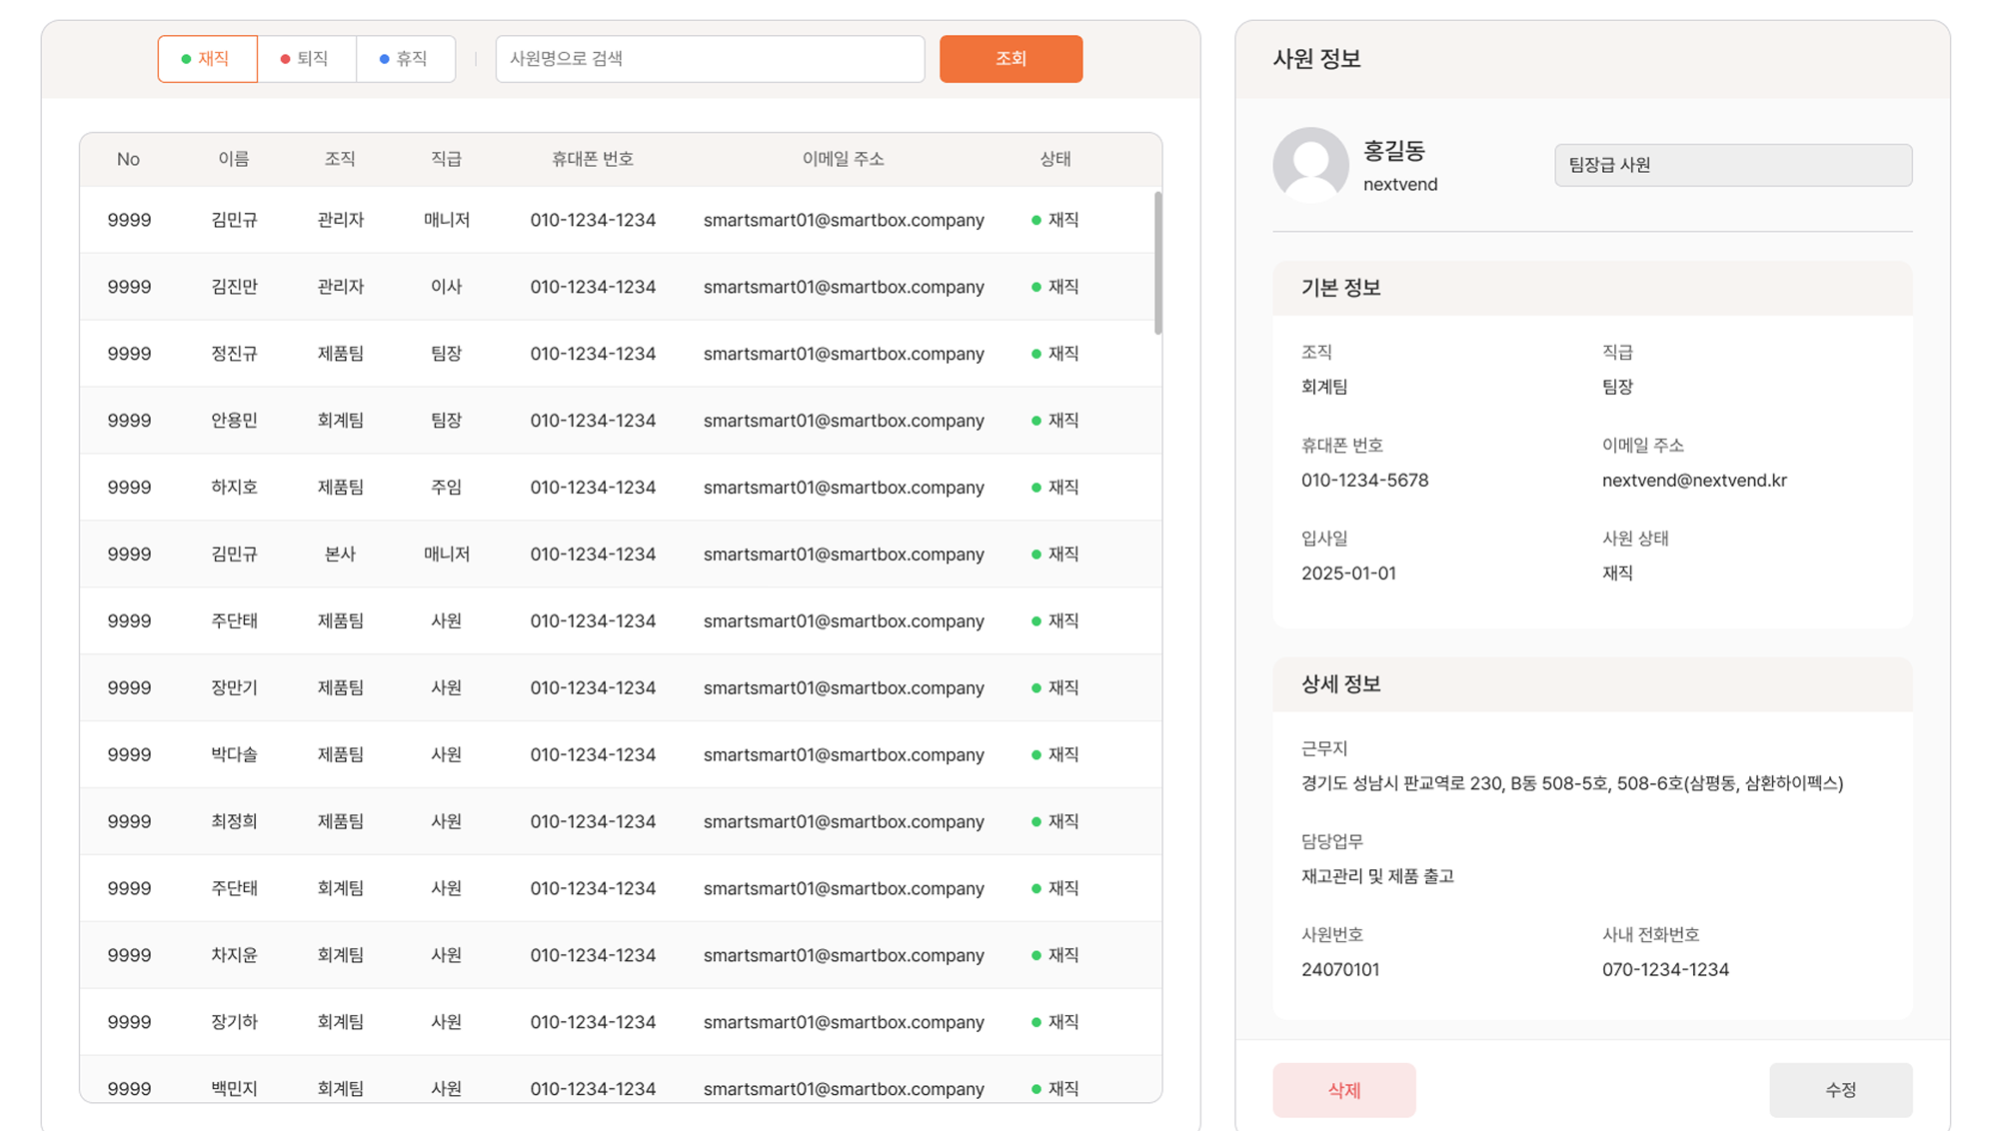Image resolution: width=1999 pixels, height=1131 pixels.
Task: Click the red dot inside the 퇴직 filter
Action: point(284,58)
